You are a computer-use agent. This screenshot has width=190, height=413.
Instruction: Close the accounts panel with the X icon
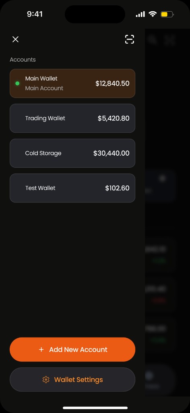(16, 39)
